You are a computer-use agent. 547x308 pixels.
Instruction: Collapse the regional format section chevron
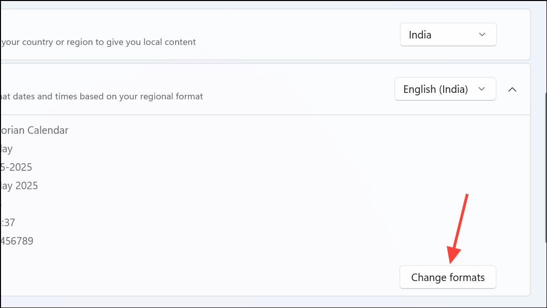coord(512,89)
